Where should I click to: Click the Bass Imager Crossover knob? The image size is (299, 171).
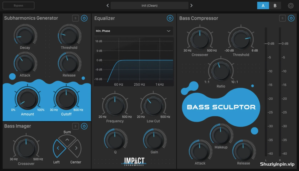point(26,148)
